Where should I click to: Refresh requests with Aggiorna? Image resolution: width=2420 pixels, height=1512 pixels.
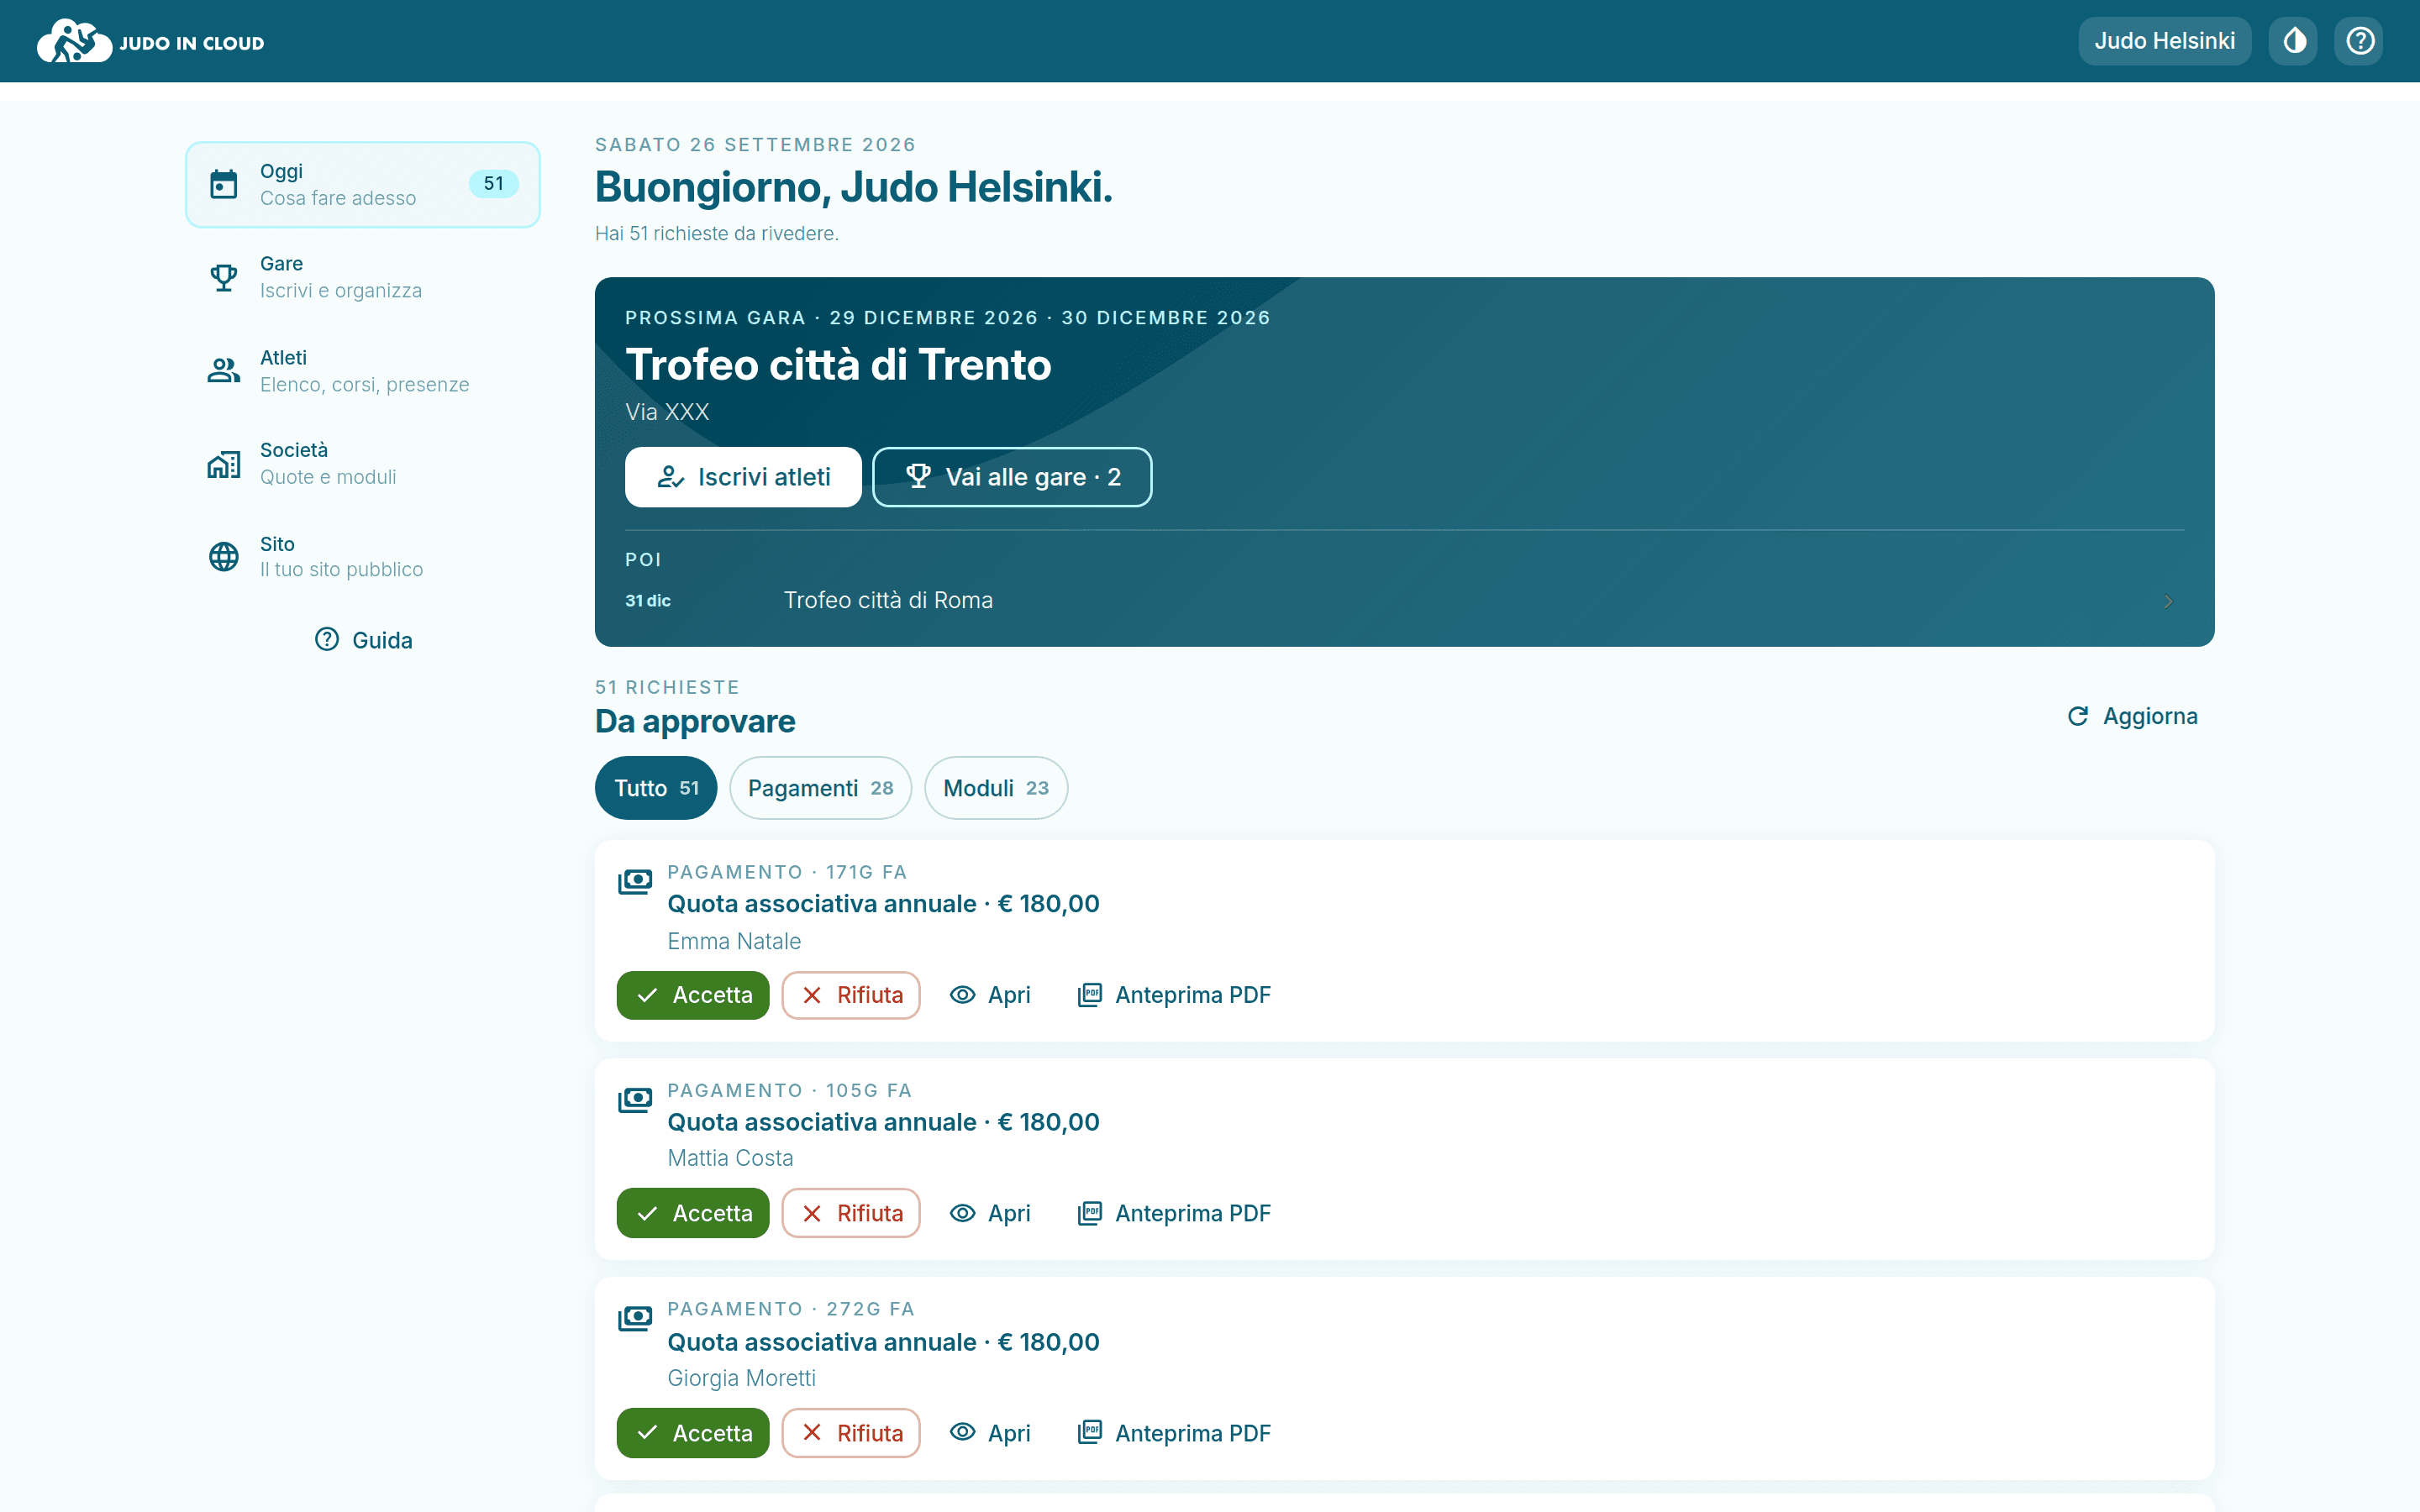pyautogui.click(x=2132, y=716)
